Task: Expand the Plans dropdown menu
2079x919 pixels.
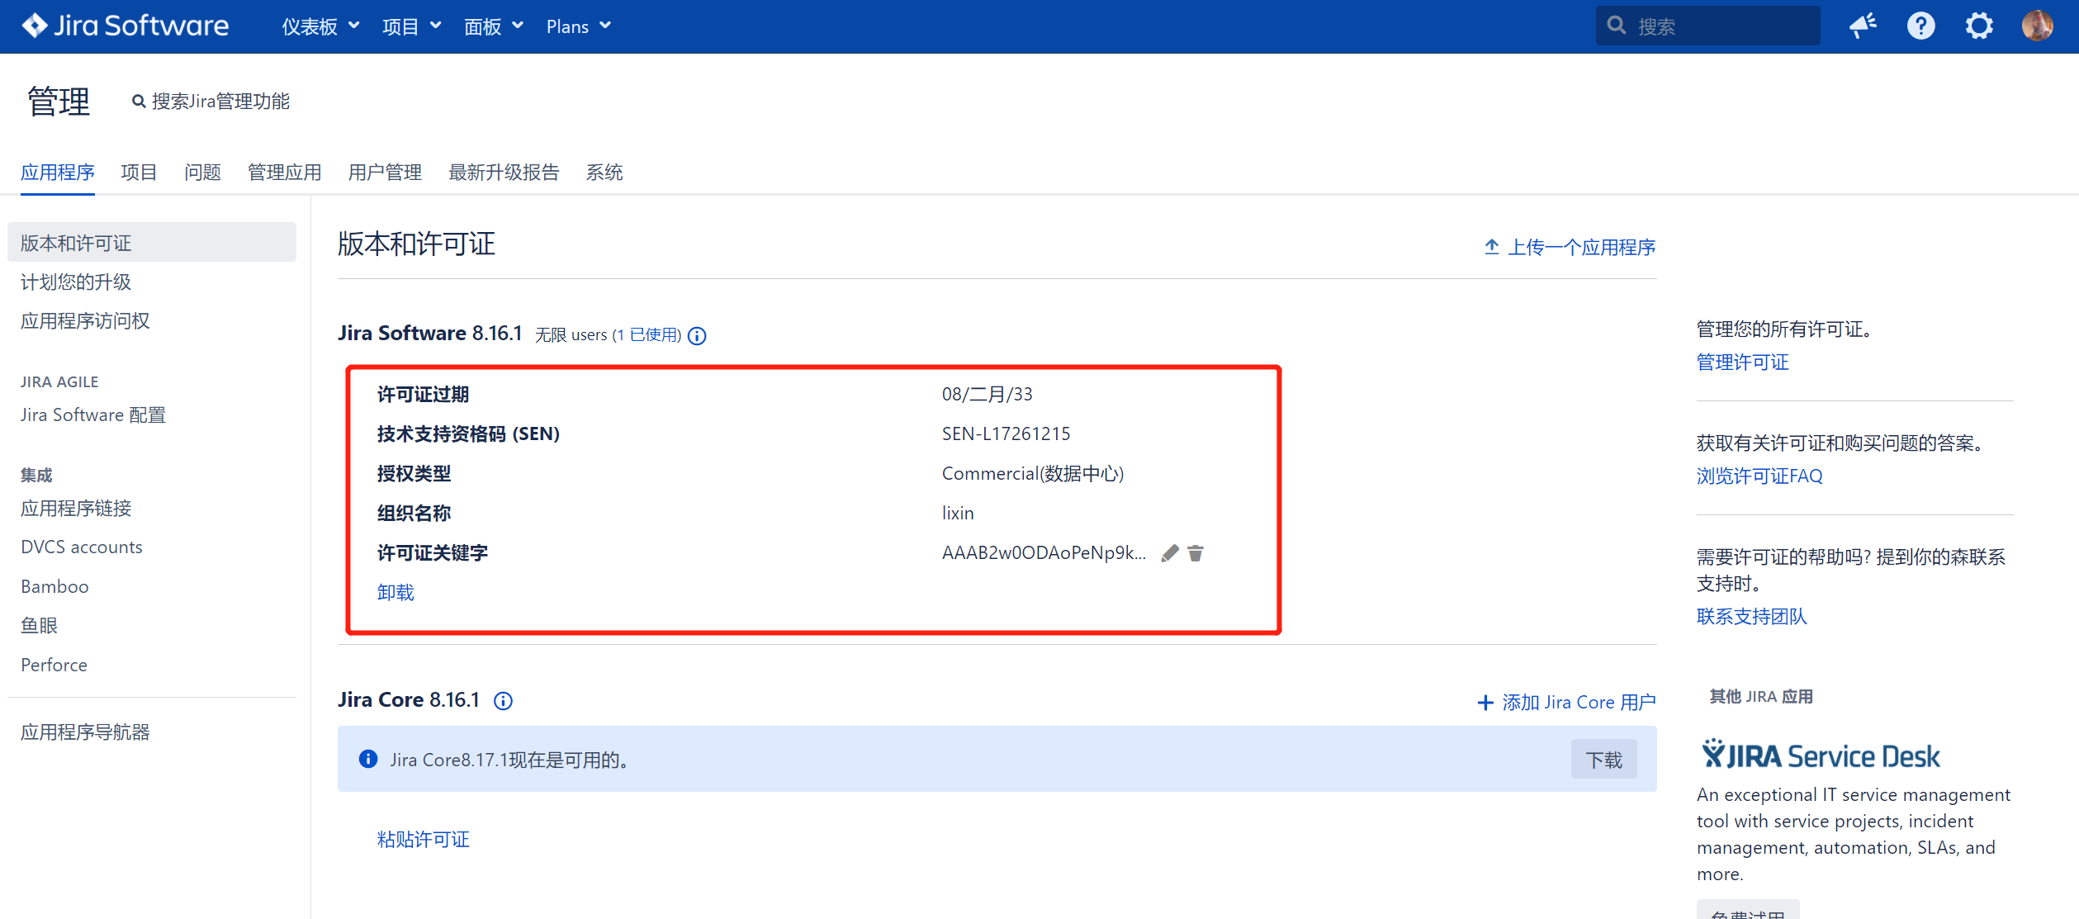Action: coord(578,26)
